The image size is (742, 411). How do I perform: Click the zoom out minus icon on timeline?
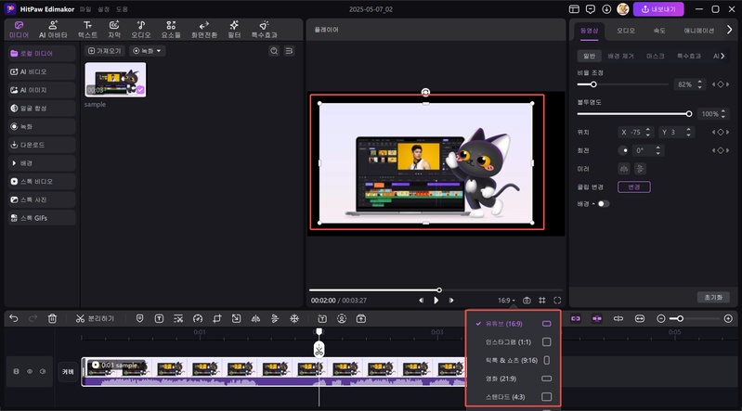pyautogui.click(x=661, y=319)
